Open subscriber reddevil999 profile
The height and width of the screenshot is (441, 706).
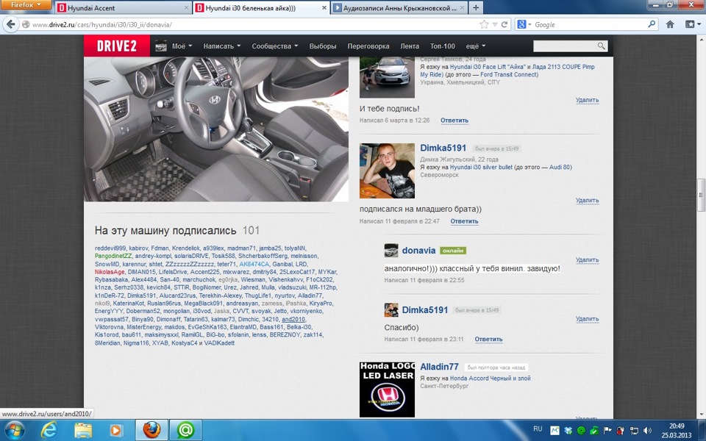coord(110,248)
